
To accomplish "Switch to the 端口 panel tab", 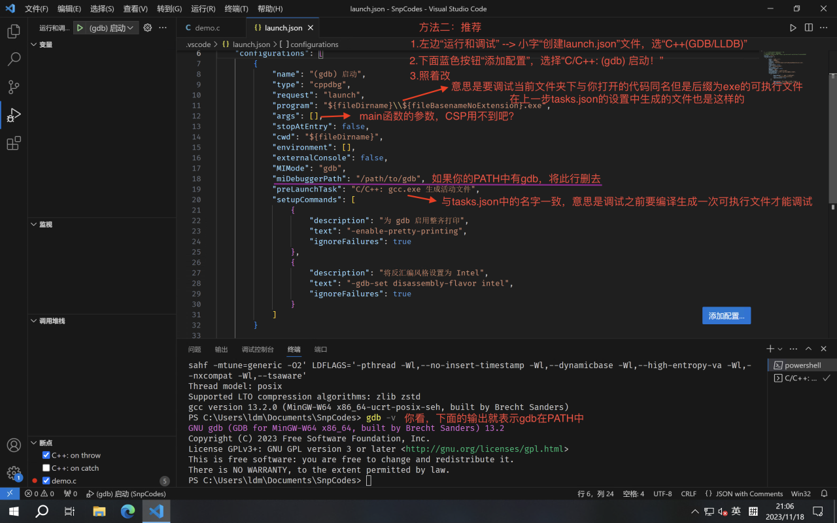I will (320, 349).
